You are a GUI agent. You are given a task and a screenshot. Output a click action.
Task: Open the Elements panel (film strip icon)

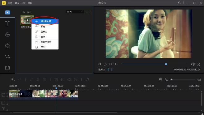tap(7, 68)
